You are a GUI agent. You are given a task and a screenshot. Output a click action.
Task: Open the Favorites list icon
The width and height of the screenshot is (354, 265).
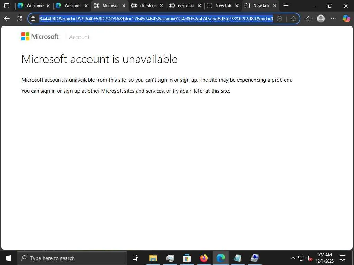coord(308,19)
